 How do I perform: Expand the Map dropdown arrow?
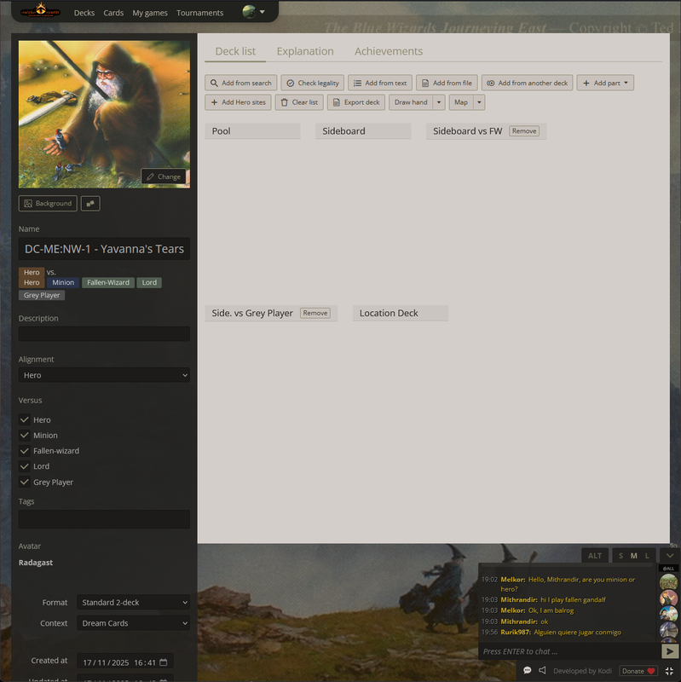coord(479,102)
